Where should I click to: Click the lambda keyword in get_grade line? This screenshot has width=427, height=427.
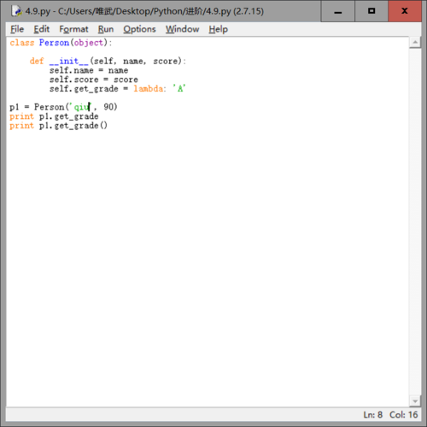[149, 89]
